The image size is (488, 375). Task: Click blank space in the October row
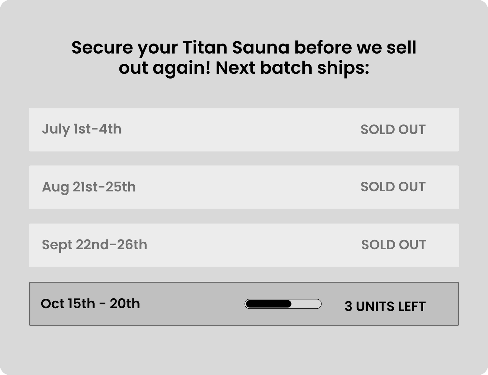point(192,304)
